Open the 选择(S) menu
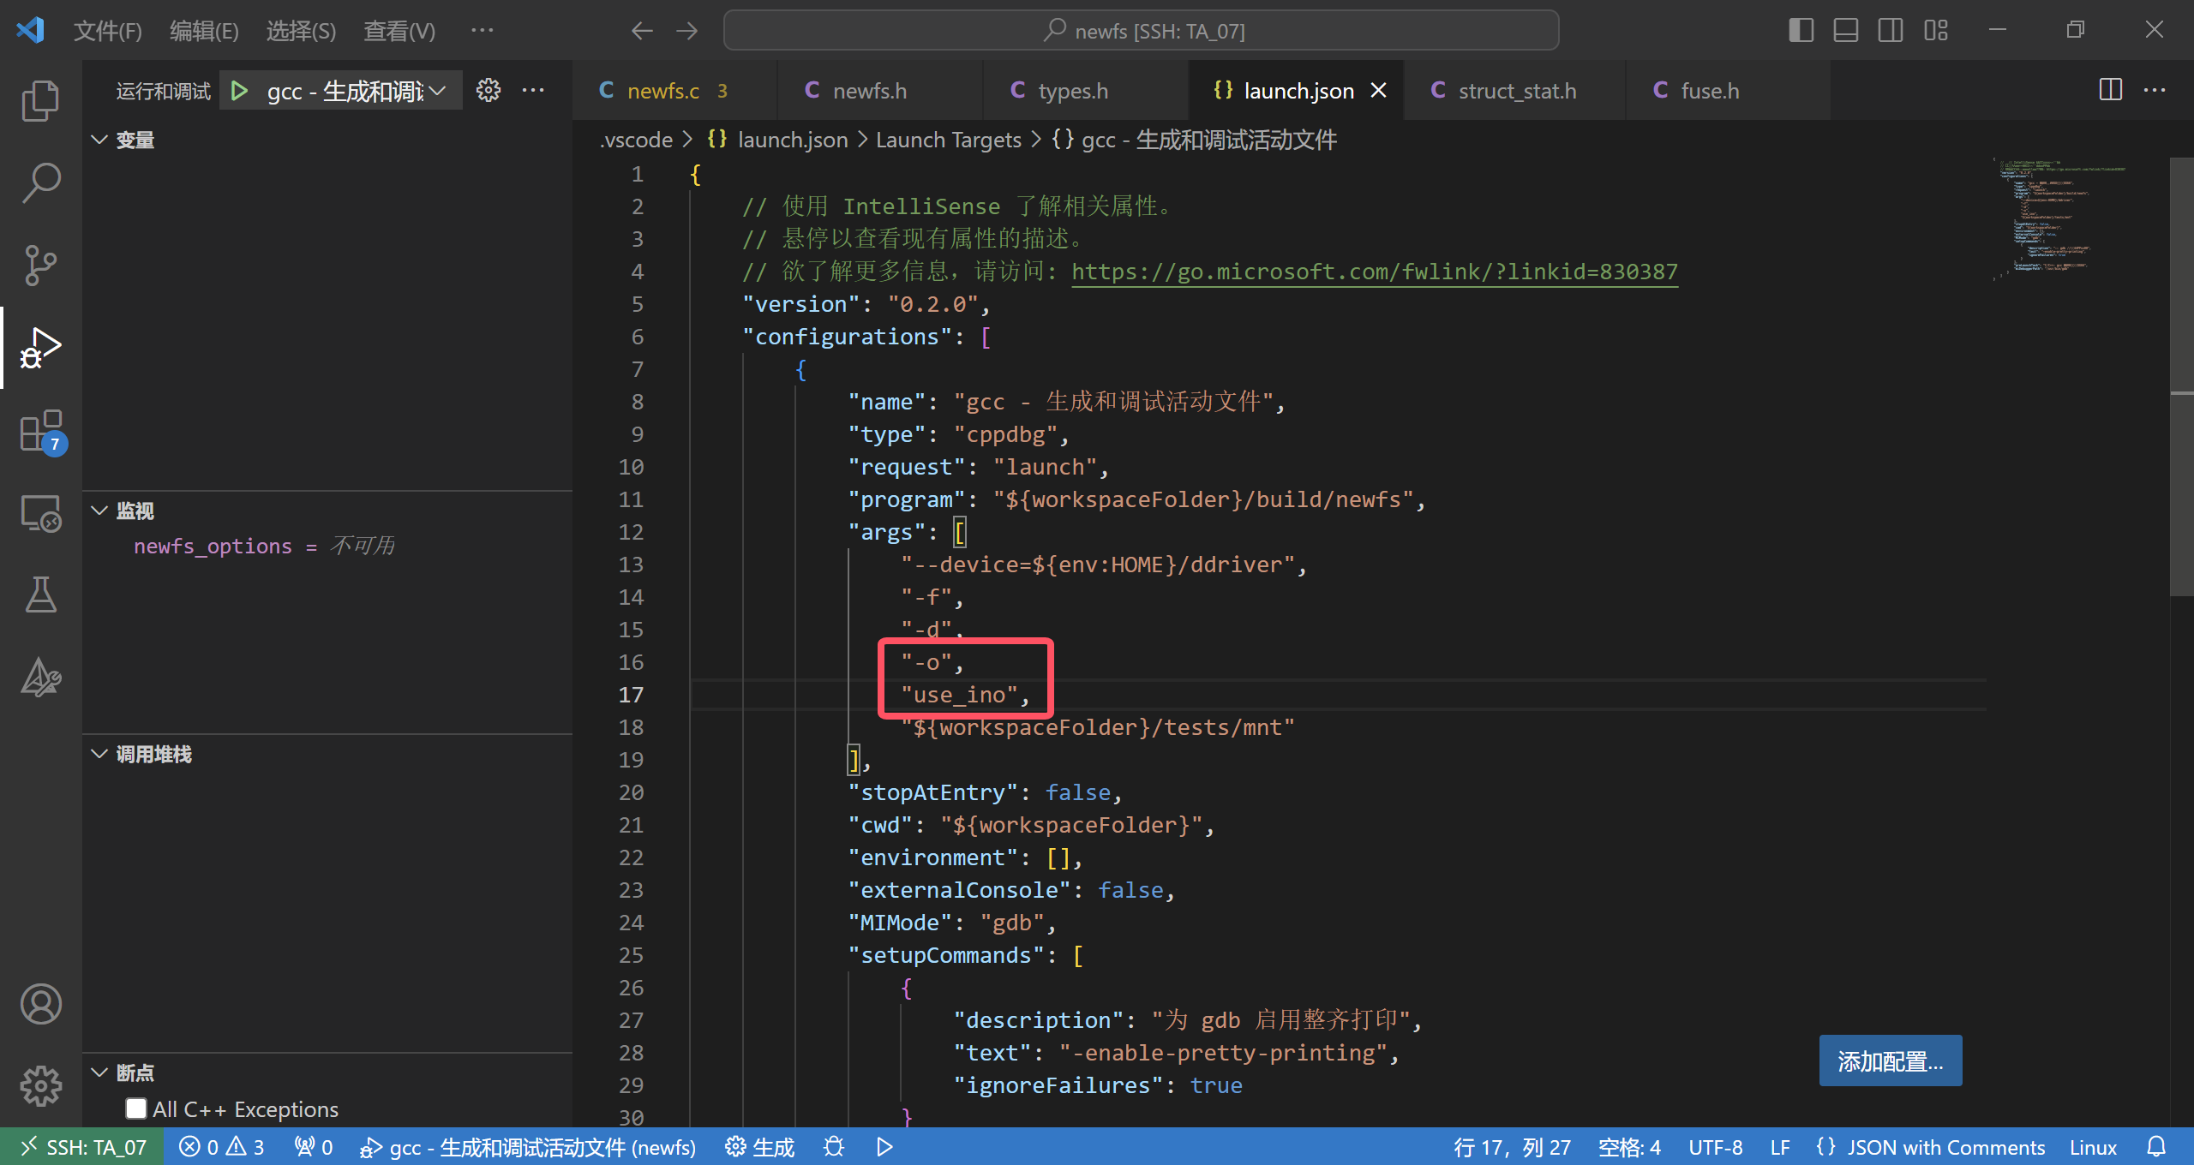The image size is (2194, 1165). (301, 31)
